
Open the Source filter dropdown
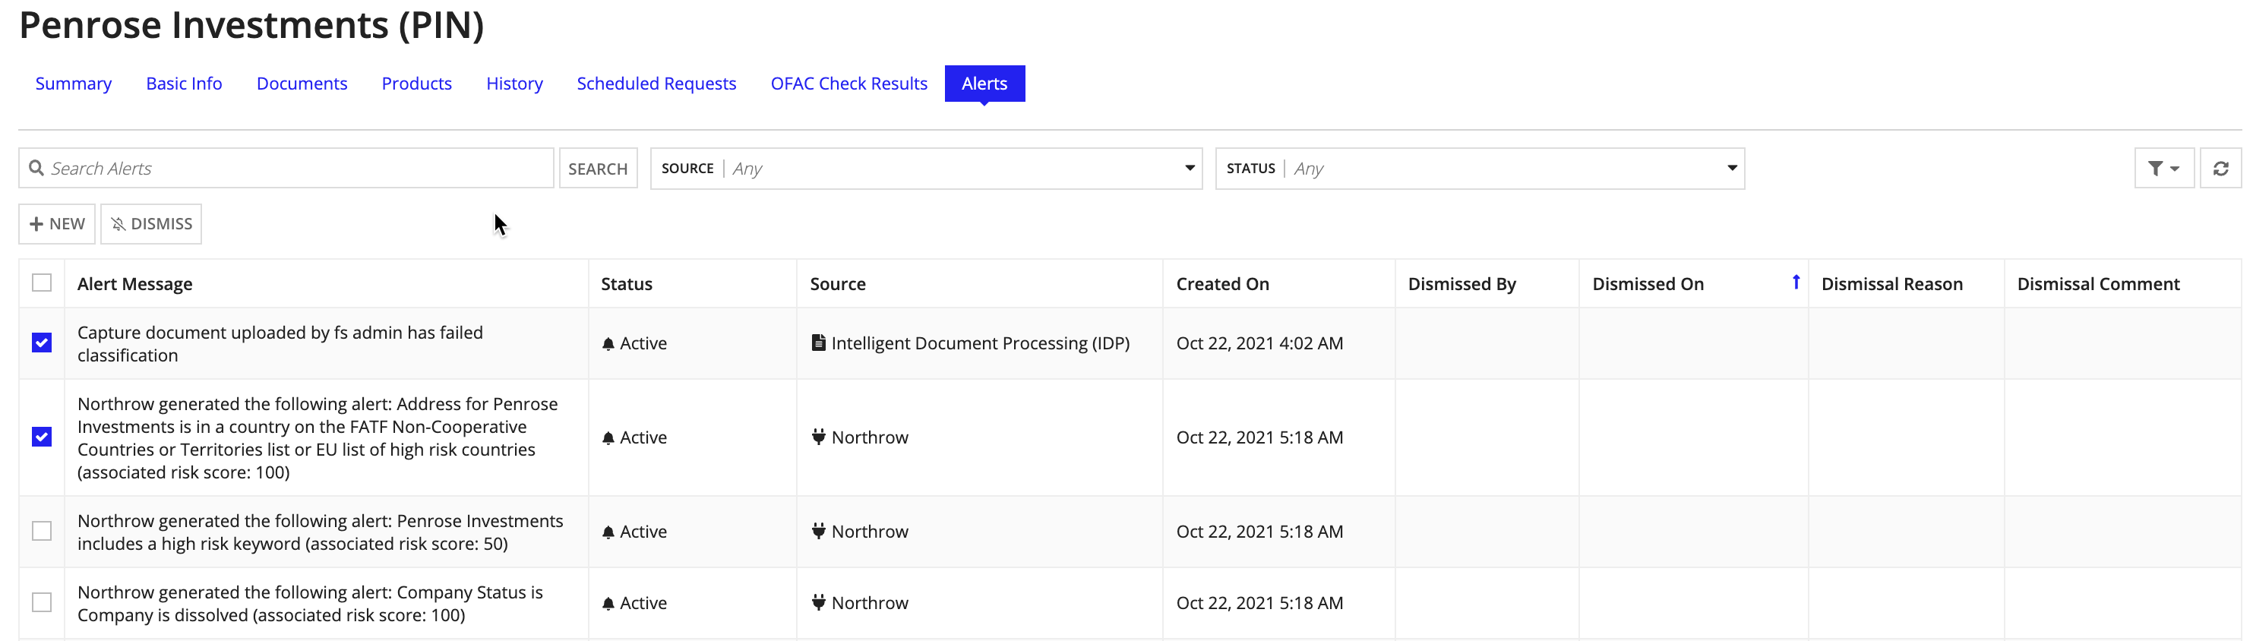(926, 168)
